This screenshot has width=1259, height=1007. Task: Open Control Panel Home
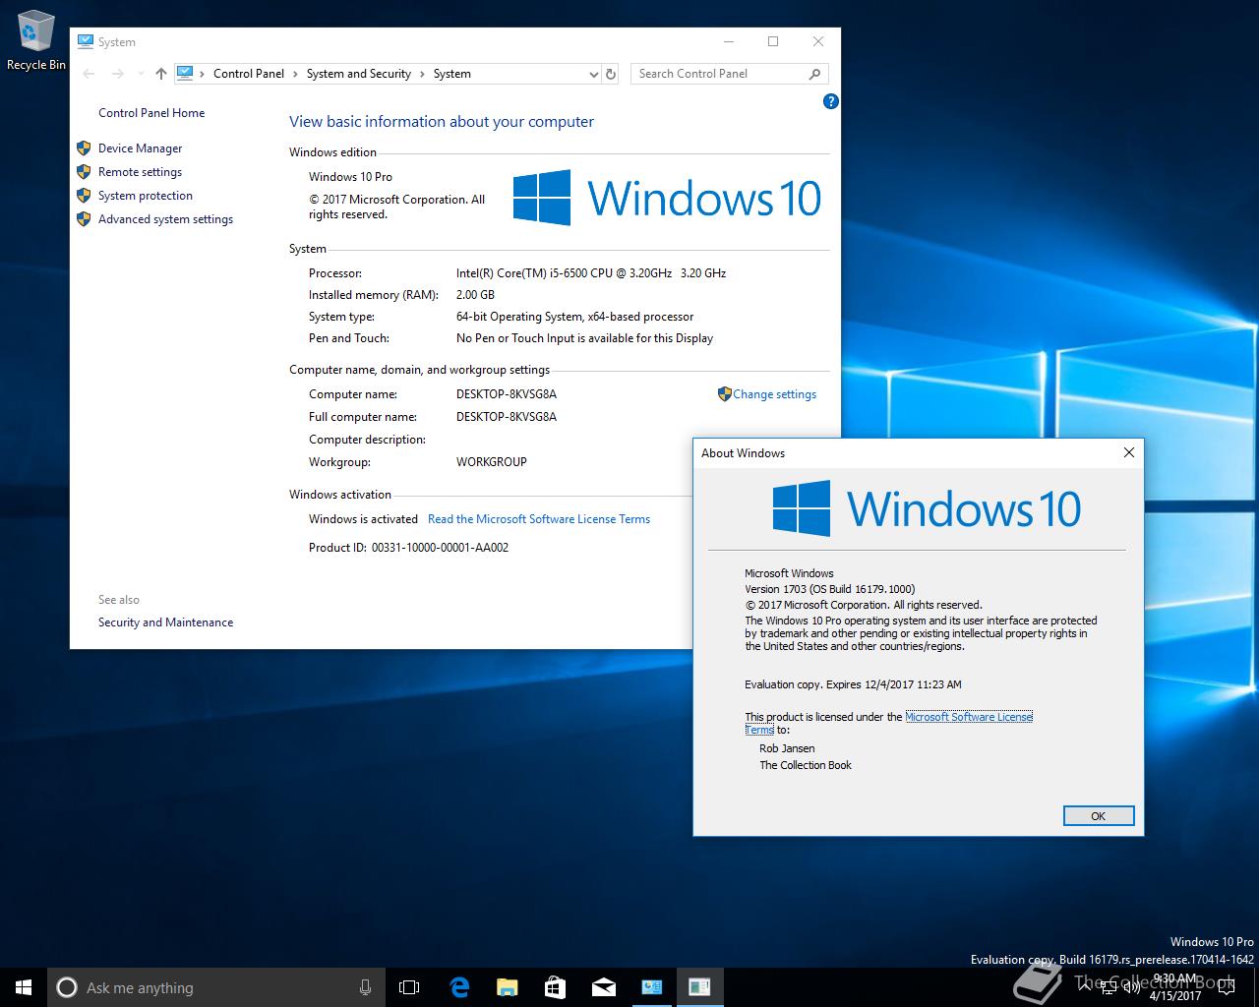151,113
